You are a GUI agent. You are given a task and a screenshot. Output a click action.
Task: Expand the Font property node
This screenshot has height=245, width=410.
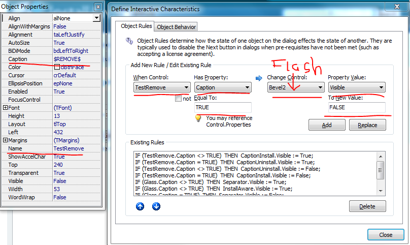(5, 108)
